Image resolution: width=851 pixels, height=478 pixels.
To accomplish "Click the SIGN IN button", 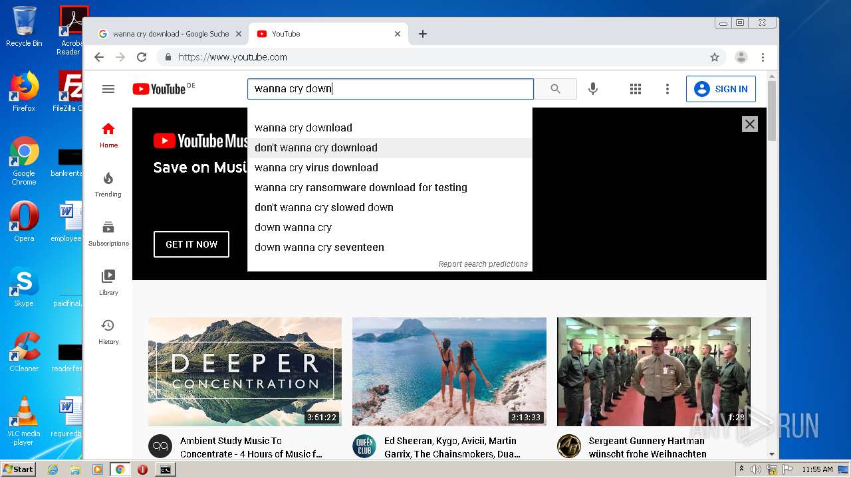I will click(721, 89).
